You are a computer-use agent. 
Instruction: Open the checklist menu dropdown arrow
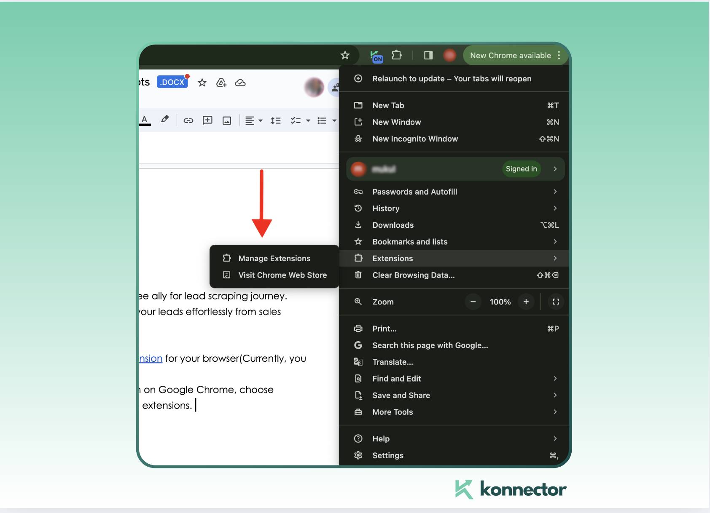point(308,121)
